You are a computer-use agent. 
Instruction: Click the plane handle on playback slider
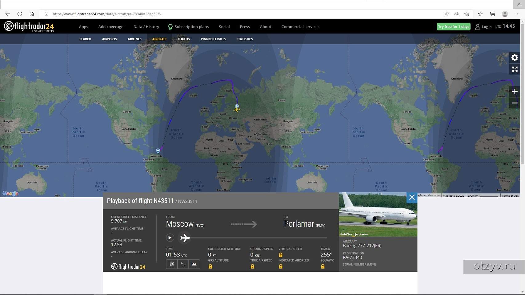pos(185,238)
